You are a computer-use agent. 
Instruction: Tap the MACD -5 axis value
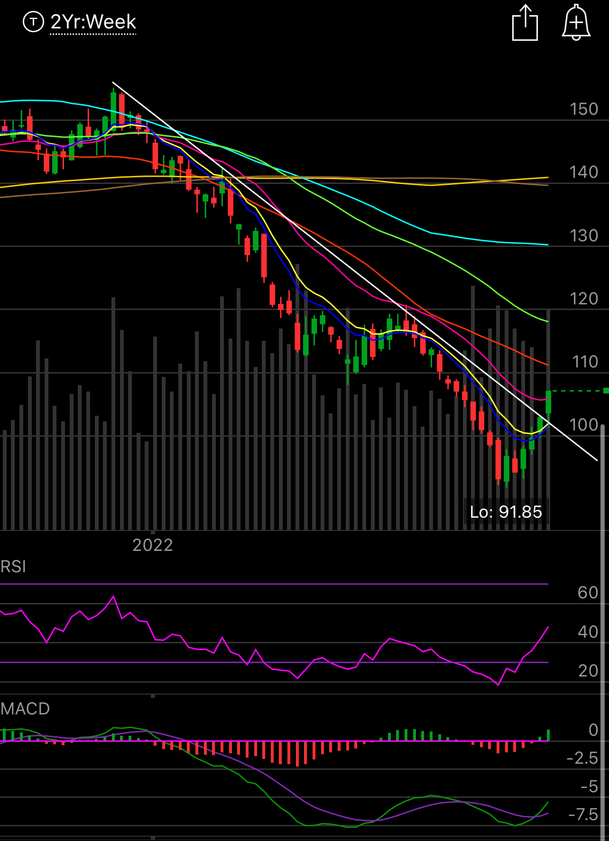point(590,786)
